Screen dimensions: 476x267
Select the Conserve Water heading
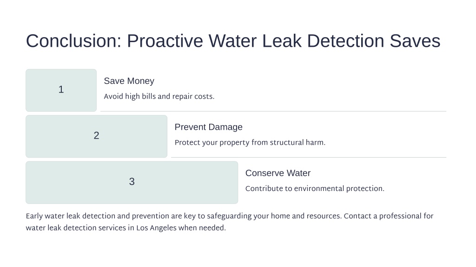278,173
